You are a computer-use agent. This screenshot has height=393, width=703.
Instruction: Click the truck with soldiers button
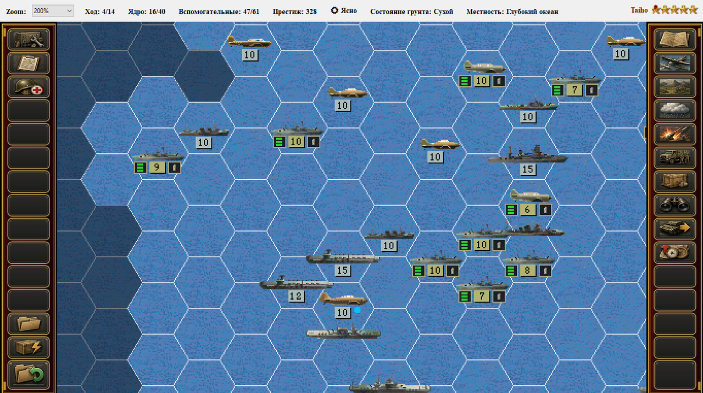[x=674, y=158]
